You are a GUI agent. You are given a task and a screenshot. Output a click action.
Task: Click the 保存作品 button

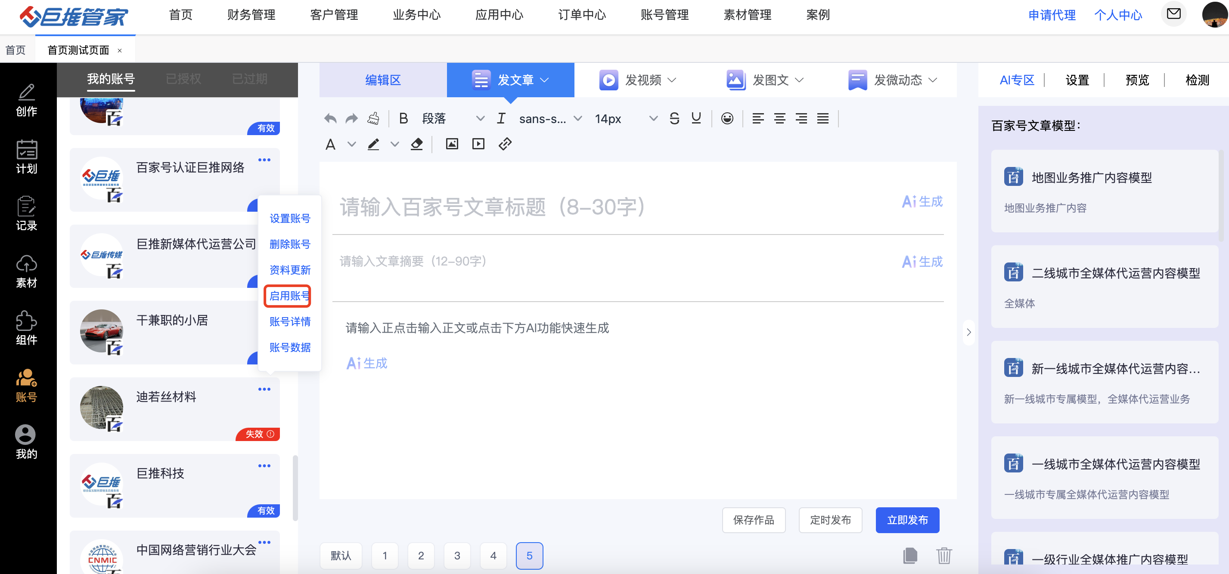753,520
